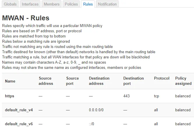The width and height of the screenshot is (194, 129).
Task: Click the Name column header
Action: tap(10, 81)
